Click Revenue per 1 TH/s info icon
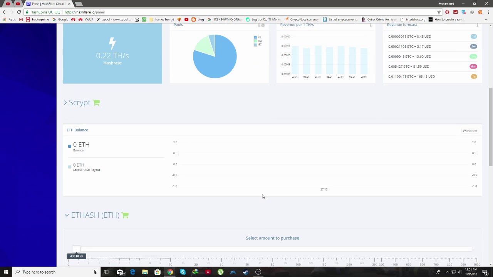The image size is (493, 277). point(371,25)
